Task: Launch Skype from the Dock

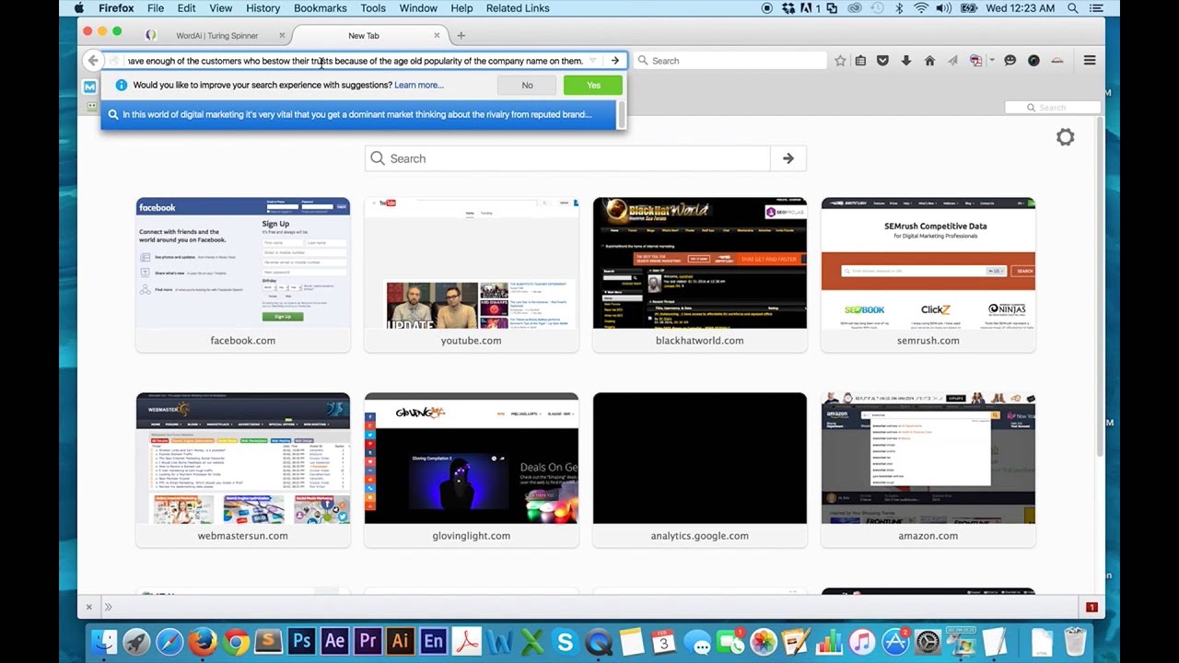Action: pos(565,641)
